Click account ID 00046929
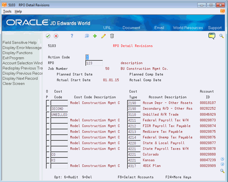228x182 pixels. 208,114
